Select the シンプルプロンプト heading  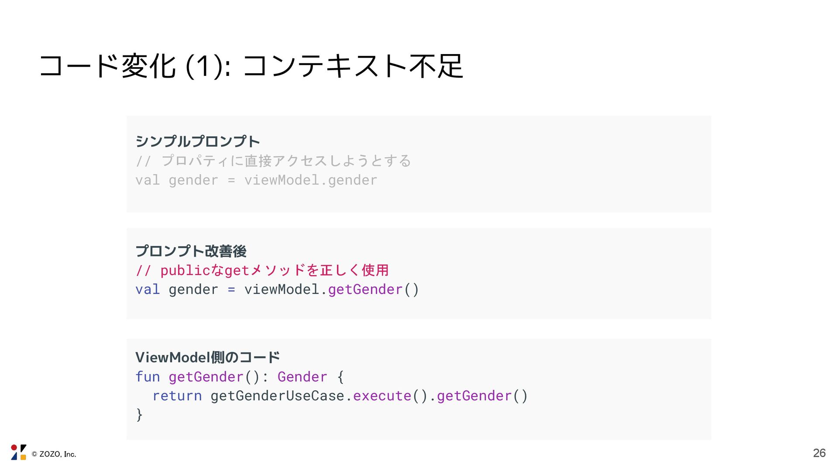click(197, 141)
